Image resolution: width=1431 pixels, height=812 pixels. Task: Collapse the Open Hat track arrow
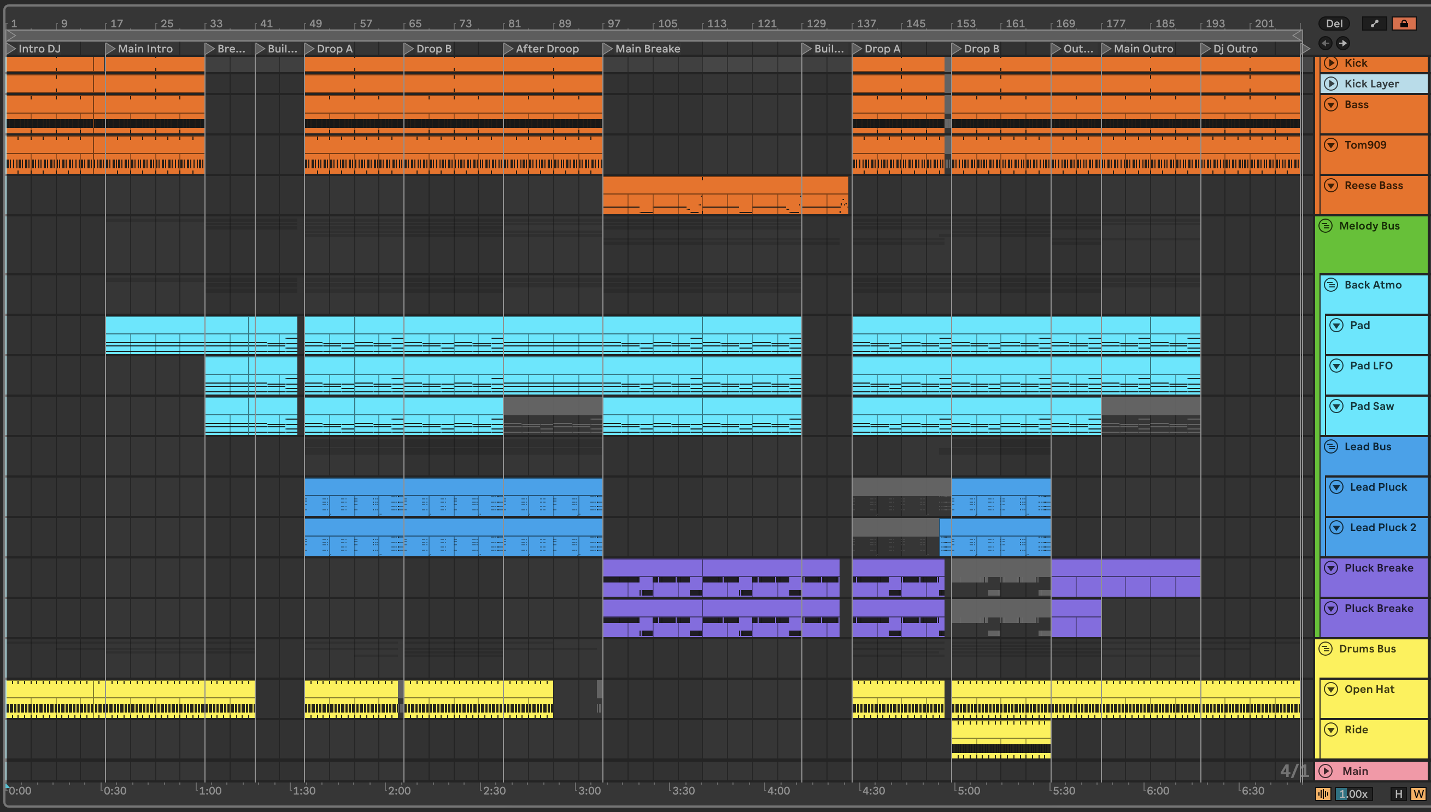(x=1331, y=689)
